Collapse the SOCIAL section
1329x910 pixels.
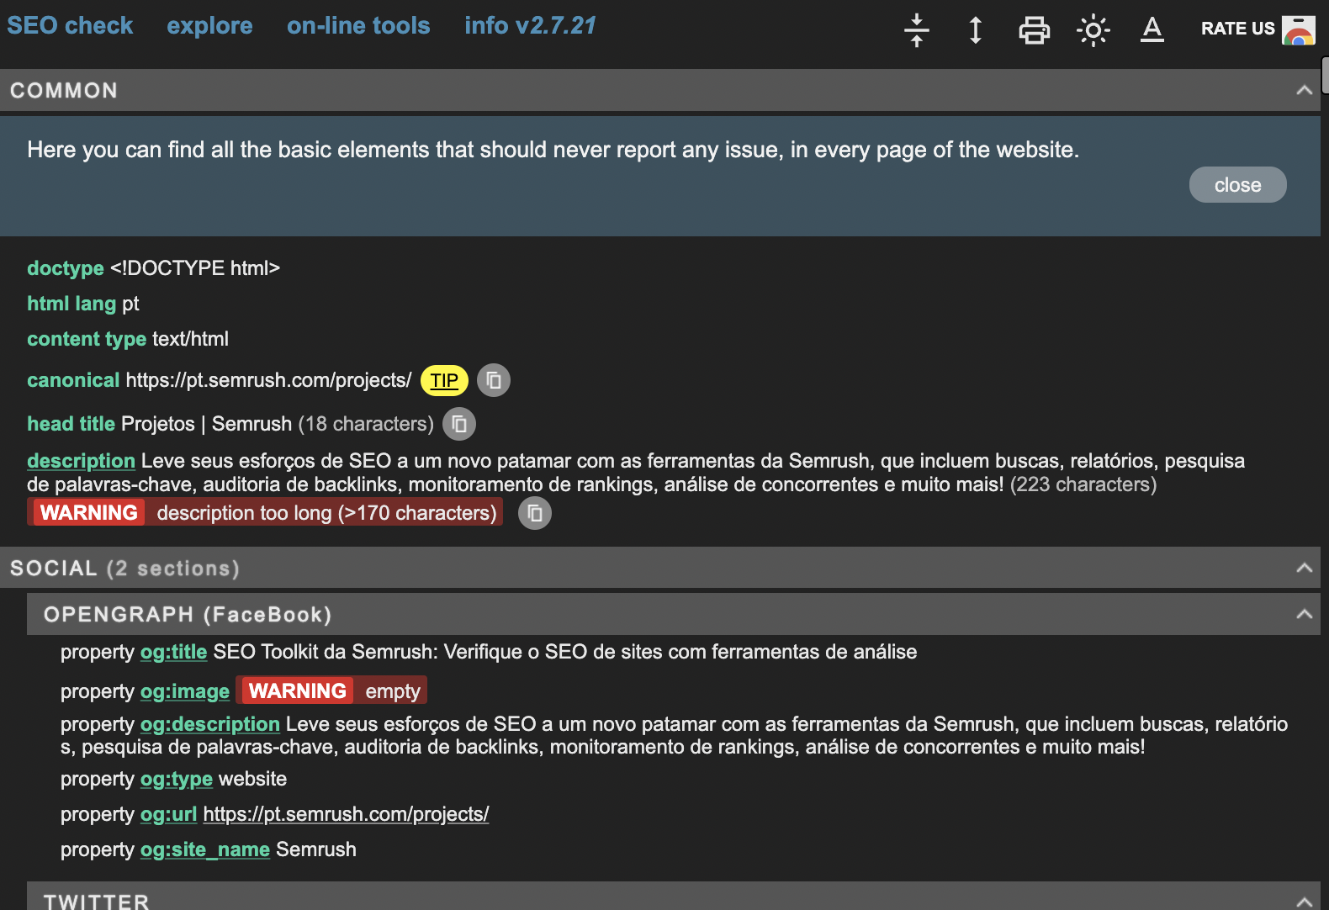[1304, 568]
